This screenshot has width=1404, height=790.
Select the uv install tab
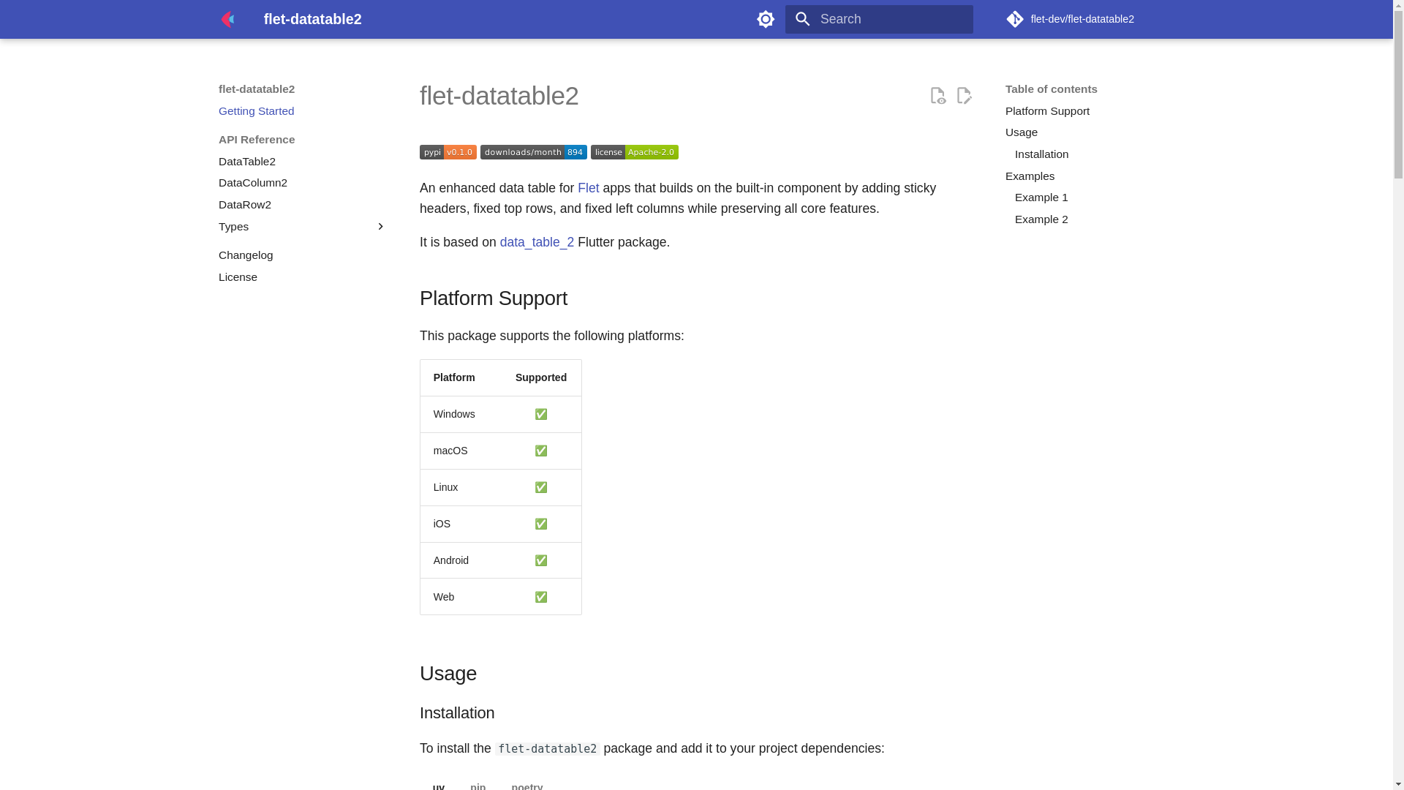439,786
